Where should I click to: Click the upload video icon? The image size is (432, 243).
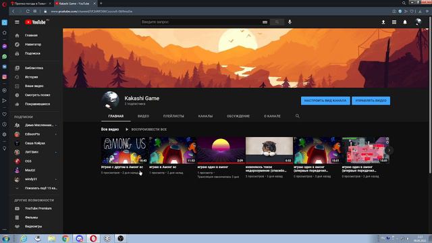(x=383, y=22)
